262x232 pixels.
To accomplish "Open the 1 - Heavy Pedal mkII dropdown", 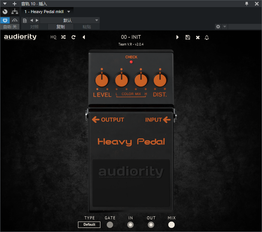I will [x=47, y=12].
